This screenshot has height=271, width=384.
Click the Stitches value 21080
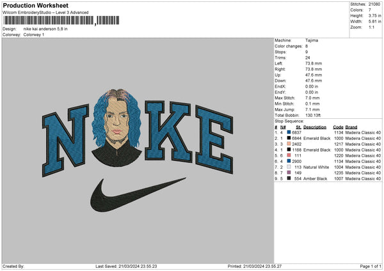(374, 4)
